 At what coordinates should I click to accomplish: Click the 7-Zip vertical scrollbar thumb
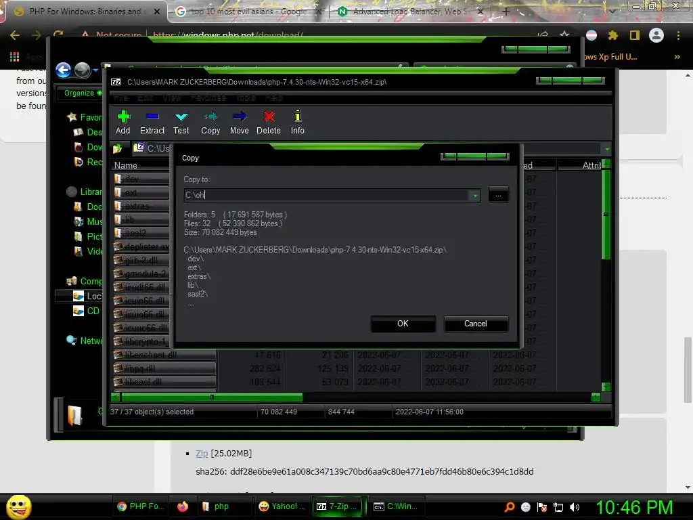pyautogui.click(x=606, y=215)
